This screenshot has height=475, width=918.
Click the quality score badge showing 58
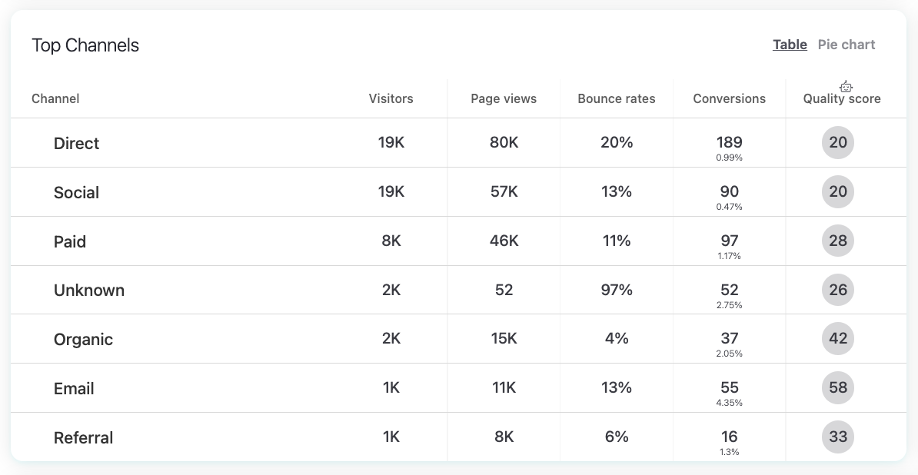[x=838, y=387]
